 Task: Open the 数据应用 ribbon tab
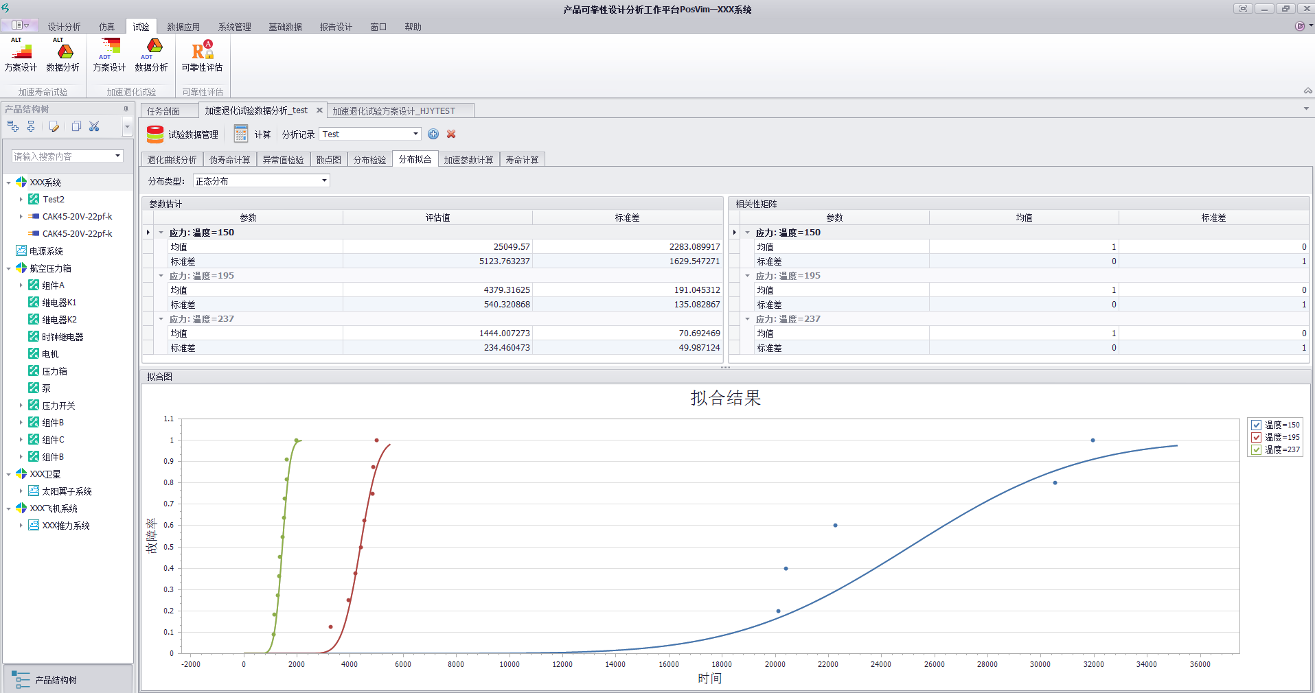[183, 27]
